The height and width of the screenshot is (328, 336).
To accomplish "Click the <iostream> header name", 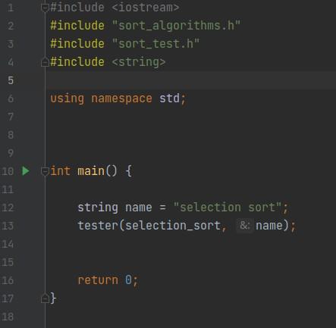I will coord(146,8).
